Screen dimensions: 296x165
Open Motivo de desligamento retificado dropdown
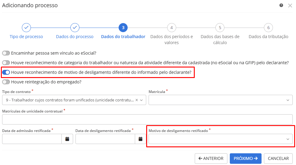pyautogui.click(x=221, y=139)
